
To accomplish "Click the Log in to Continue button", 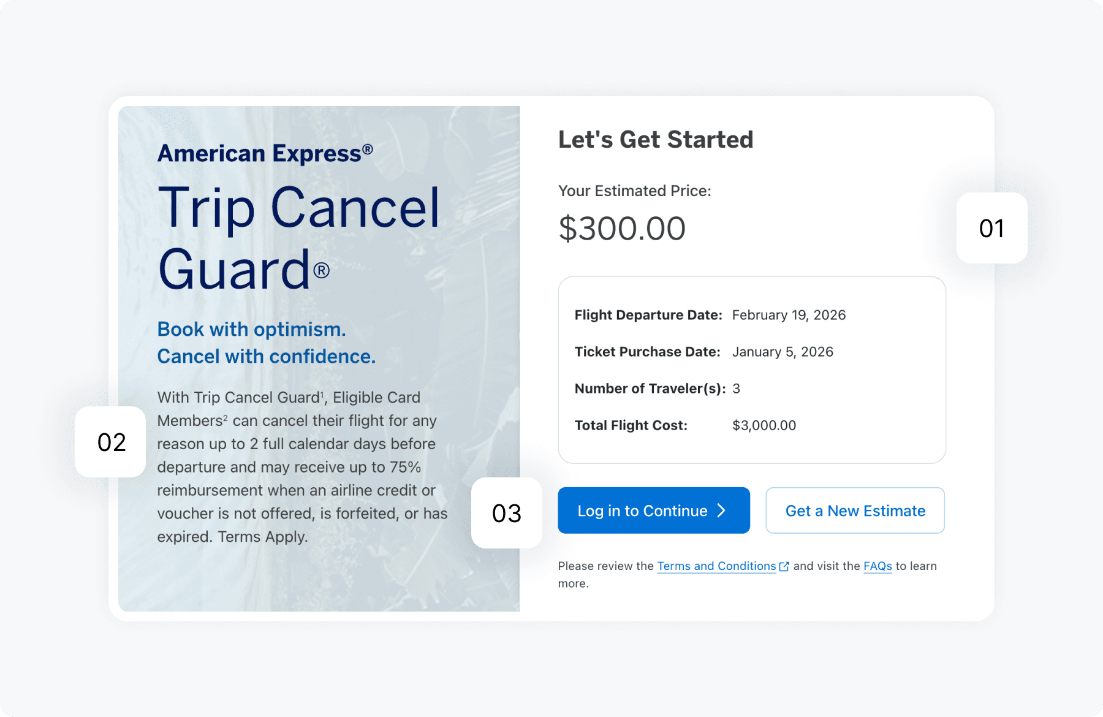I will coord(654,510).
